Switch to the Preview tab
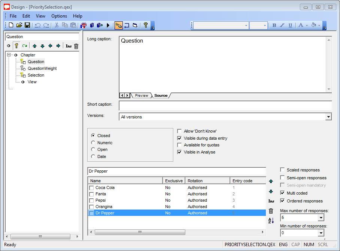The image size is (340, 251). tap(142, 96)
